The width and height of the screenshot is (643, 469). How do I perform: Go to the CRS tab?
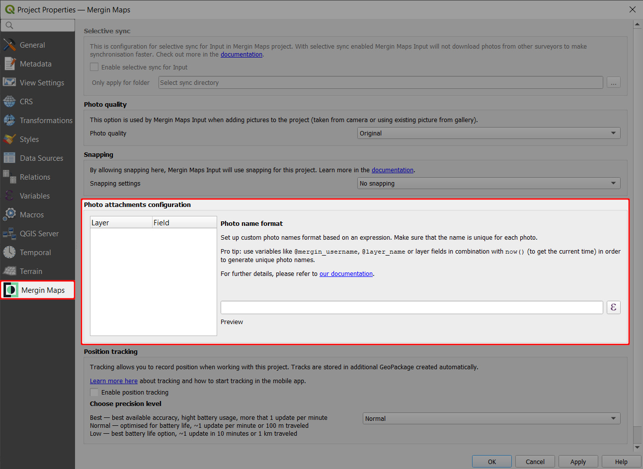(38, 101)
